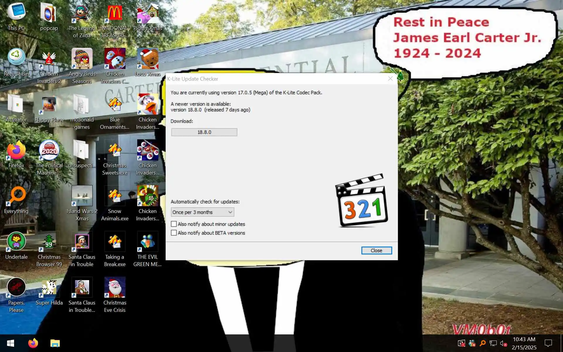The height and width of the screenshot is (352, 563).
Task: Open the Windows Start menu
Action: (11, 343)
